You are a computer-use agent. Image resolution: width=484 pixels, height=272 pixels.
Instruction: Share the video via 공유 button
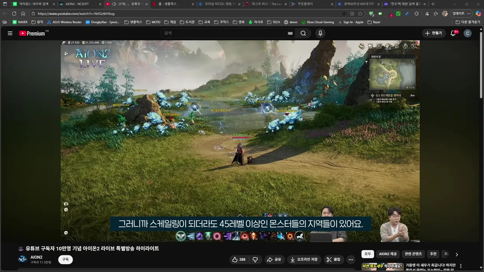point(274,260)
